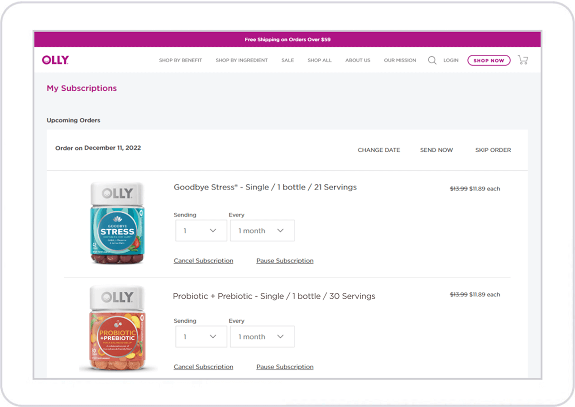
Task: Click Send Now for upcoming order
Action: coord(436,150)
